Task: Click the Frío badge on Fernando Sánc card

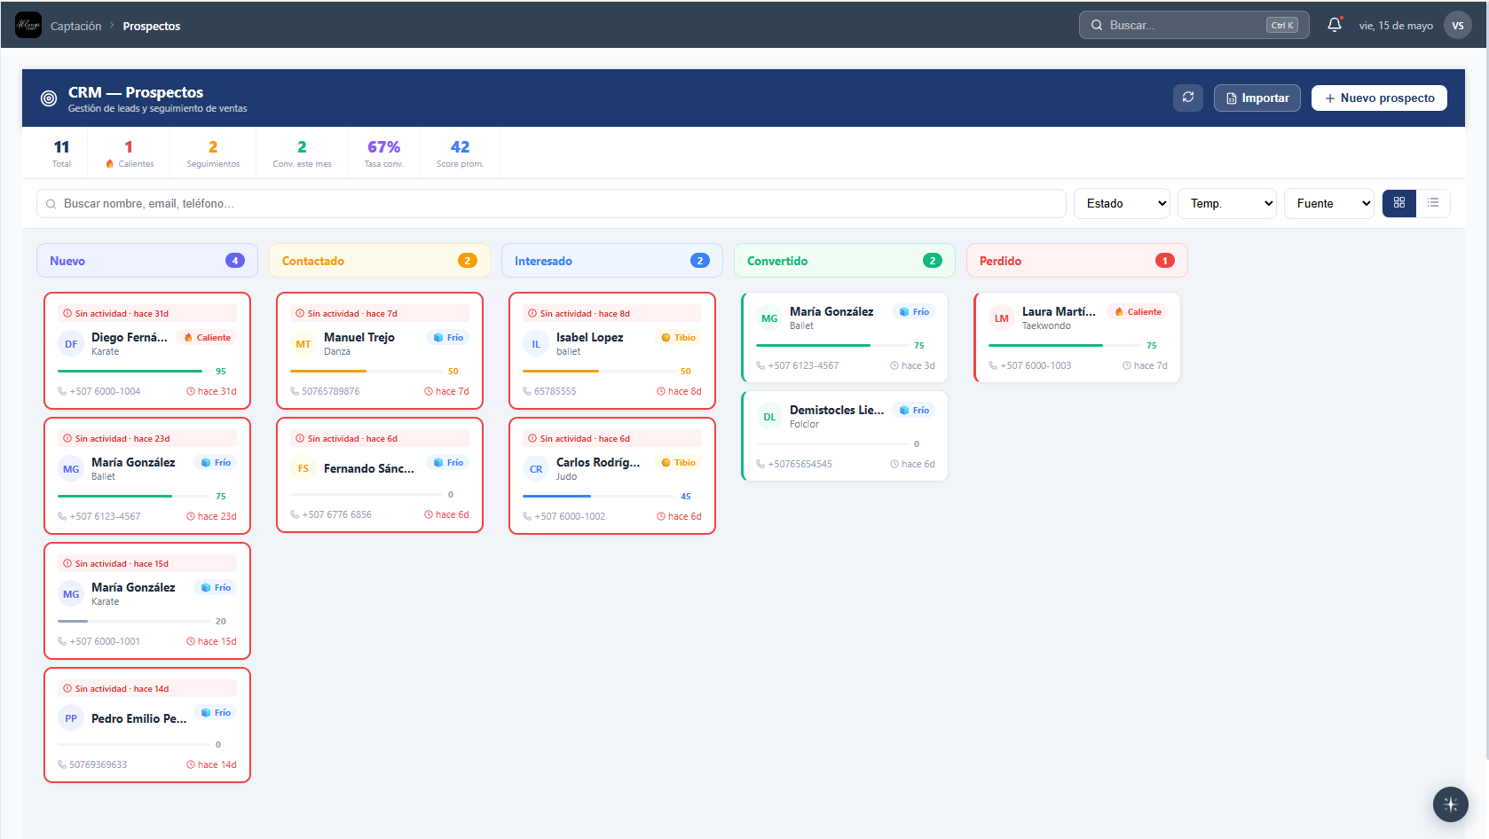Action: (x=448, y=462)
